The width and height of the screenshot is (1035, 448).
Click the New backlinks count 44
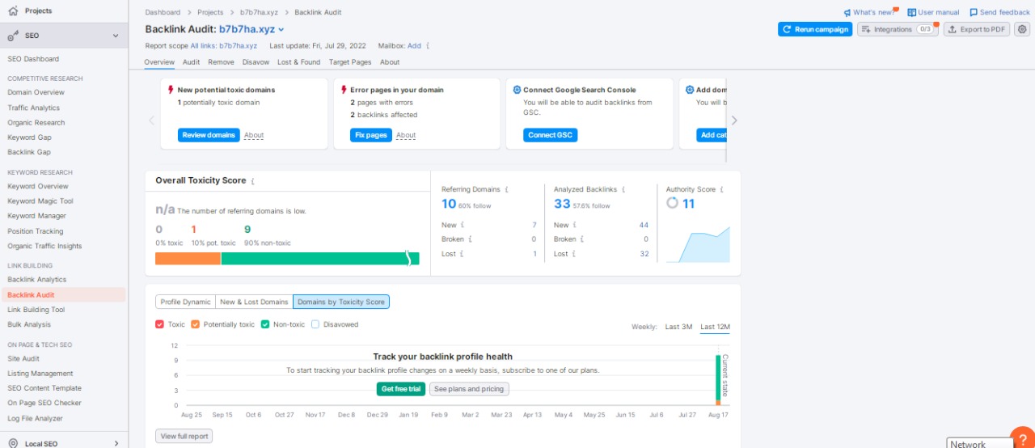click(x=644, y=225)
